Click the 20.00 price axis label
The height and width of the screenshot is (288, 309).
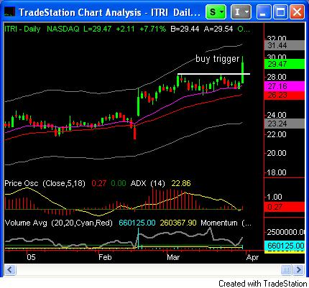pos(277,153)
